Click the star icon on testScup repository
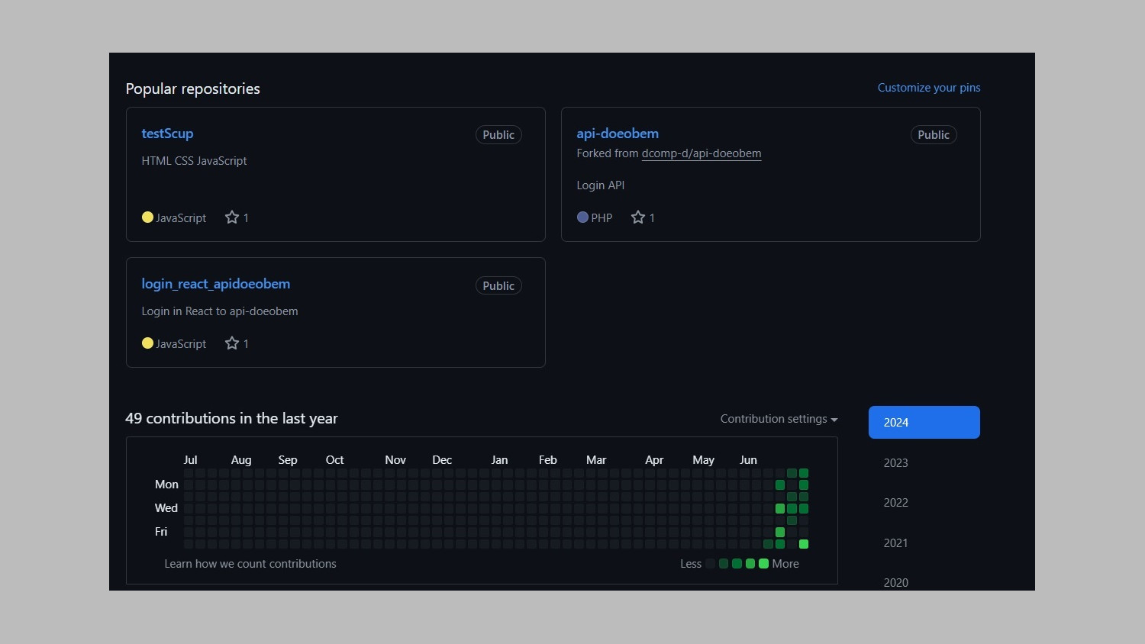Image resolution: width=1145 pixels, height=644 pixels. [x=232, y=217]
